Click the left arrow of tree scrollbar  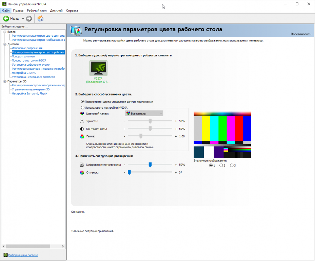pos(4,246)
